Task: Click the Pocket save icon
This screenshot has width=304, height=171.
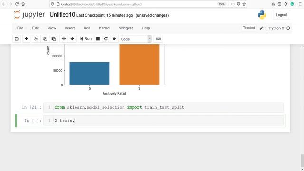Action: click(x=238, y=4)
